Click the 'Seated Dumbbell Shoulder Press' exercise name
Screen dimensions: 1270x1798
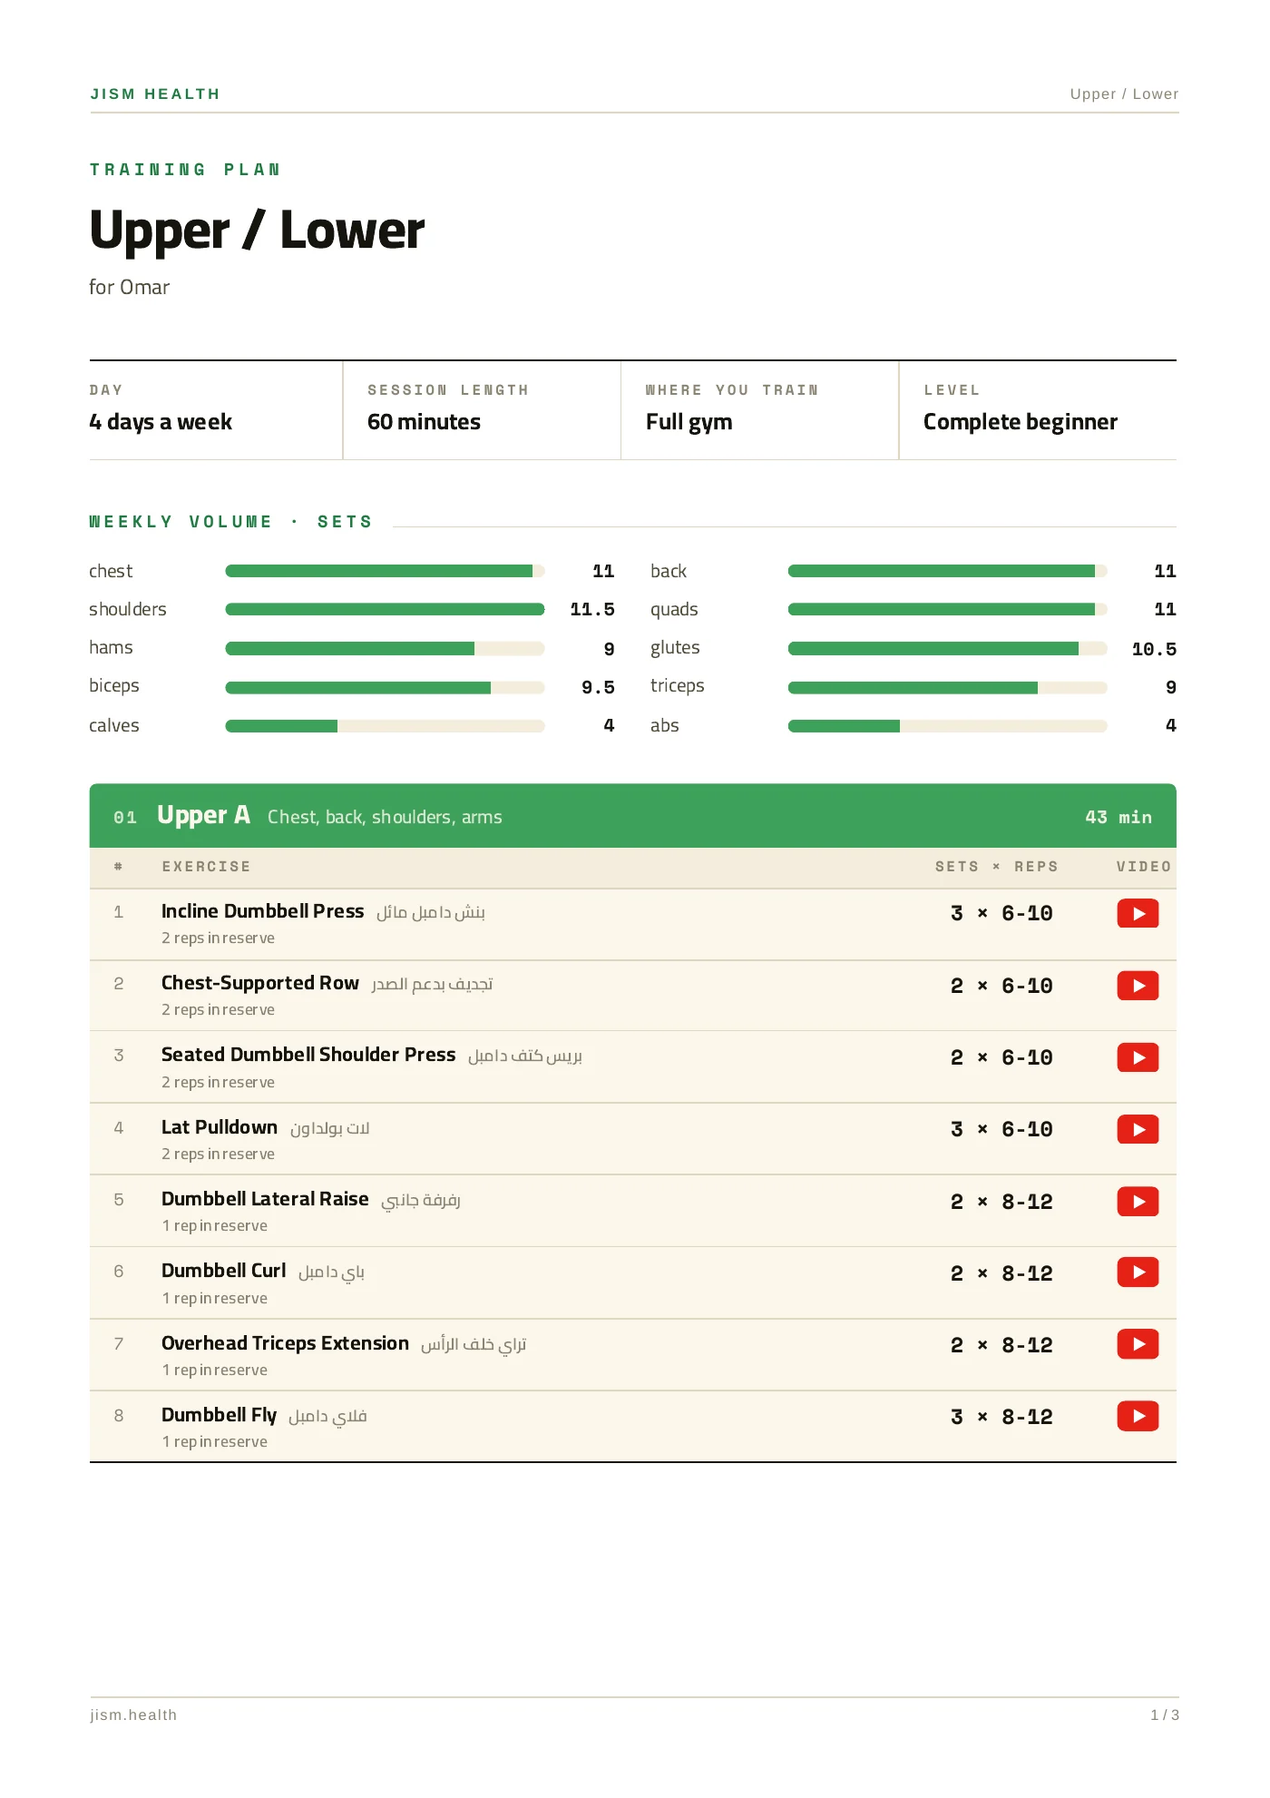(308, 1055)
